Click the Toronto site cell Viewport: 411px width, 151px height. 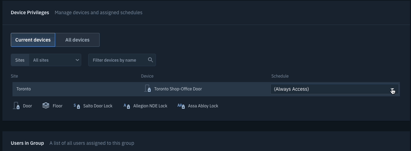24,89
